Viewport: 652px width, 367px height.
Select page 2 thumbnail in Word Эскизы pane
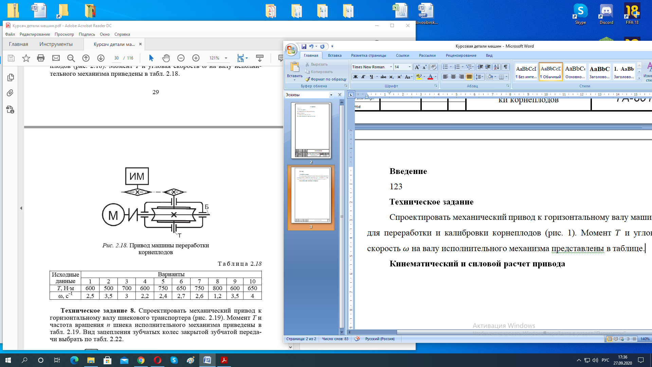click(x=311, y=131)
